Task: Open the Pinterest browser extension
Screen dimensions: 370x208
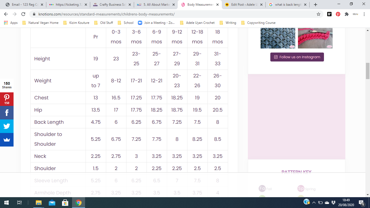Action: 338,14
